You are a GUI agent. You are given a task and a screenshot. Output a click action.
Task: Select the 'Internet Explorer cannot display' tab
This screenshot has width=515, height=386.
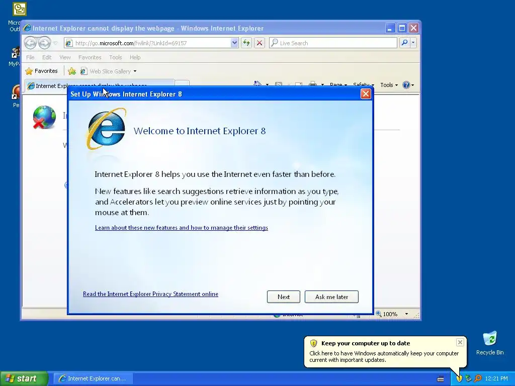click(x=100, y=85)
